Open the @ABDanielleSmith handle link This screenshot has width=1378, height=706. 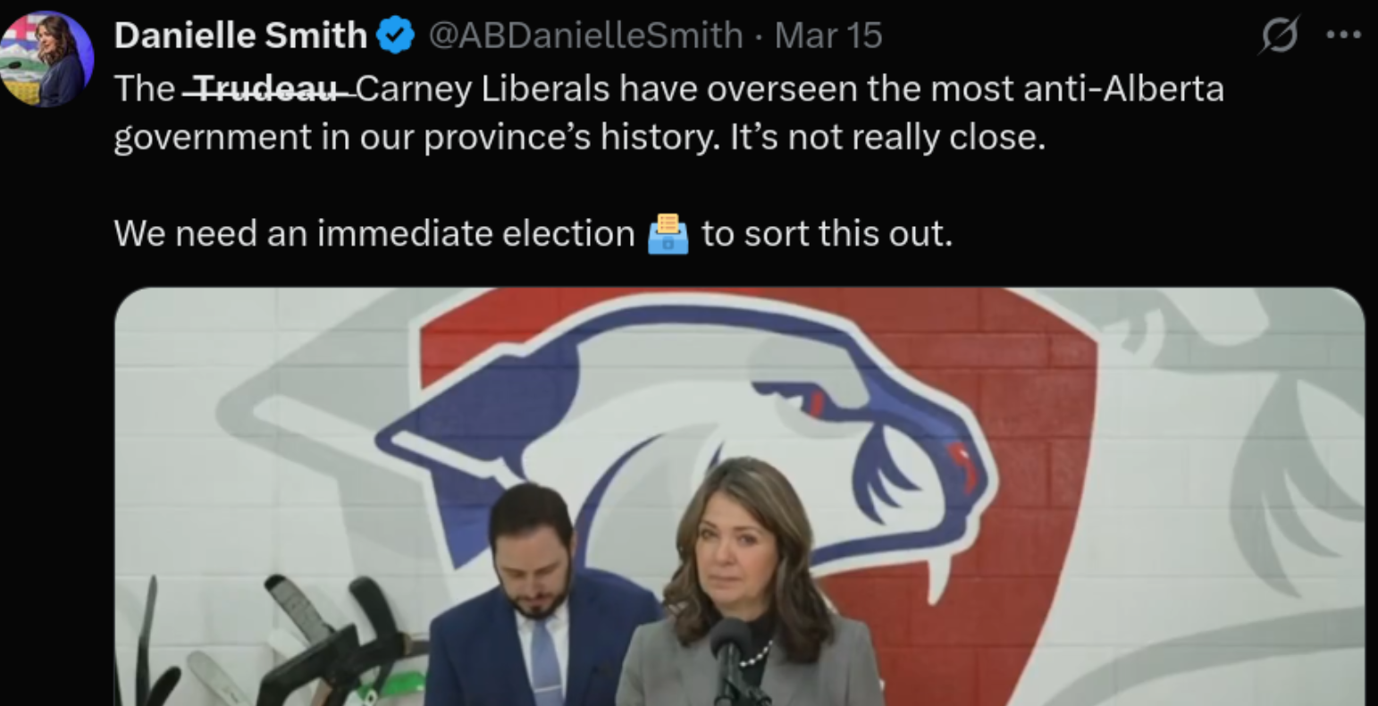[585, 36]
